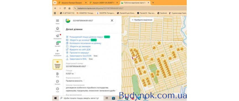
Task: Open ІС ДП"НАІС"(12) bookmark
Action: tap(67, 13)
